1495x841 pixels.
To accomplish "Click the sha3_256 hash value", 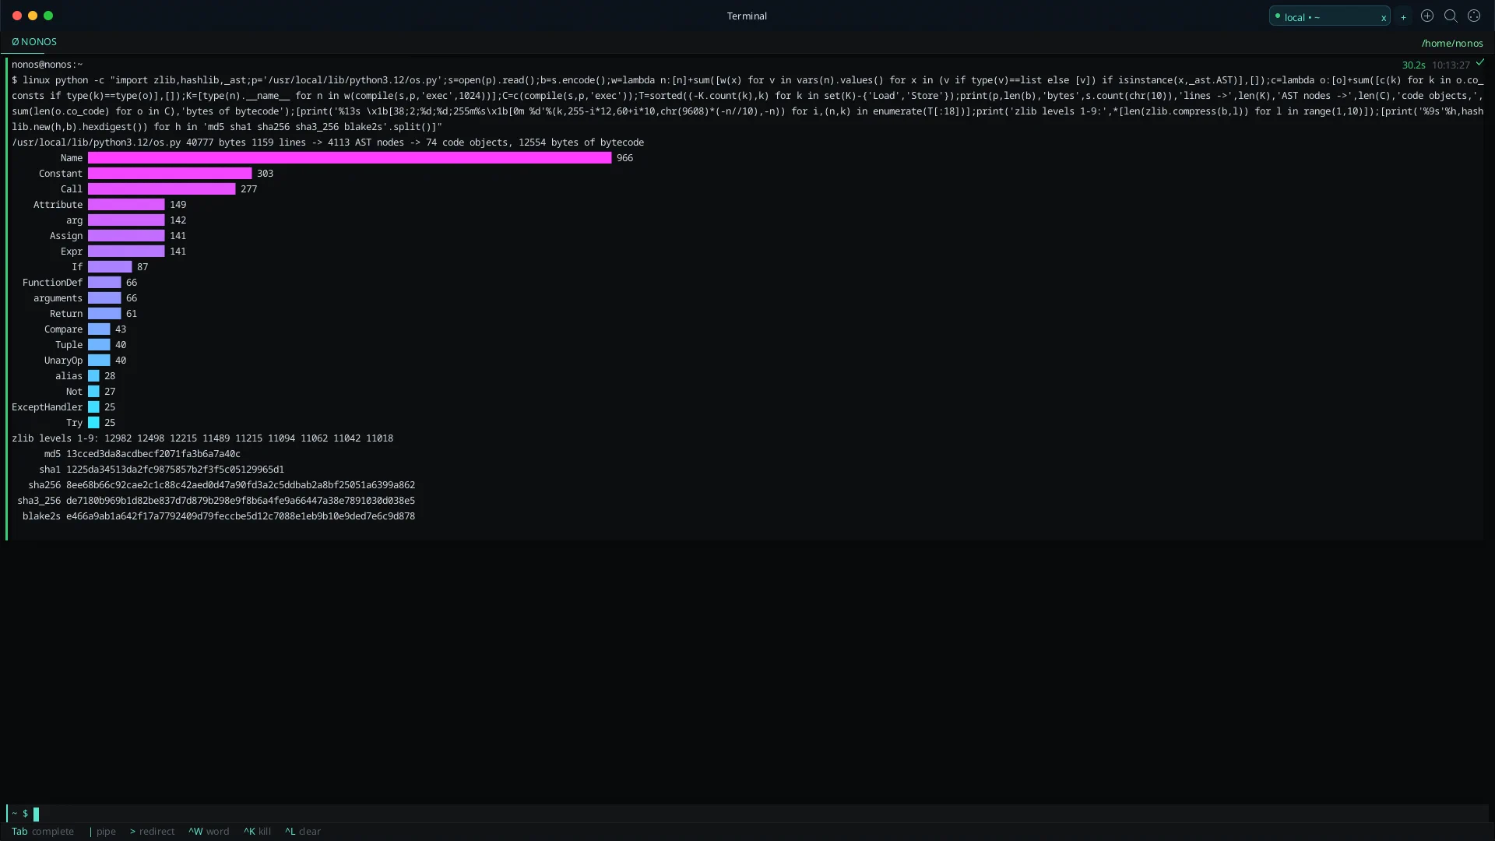I will click(x=241, y=501).
